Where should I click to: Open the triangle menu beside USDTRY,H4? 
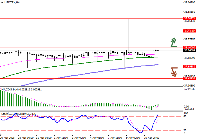click(x=2, y=2)
